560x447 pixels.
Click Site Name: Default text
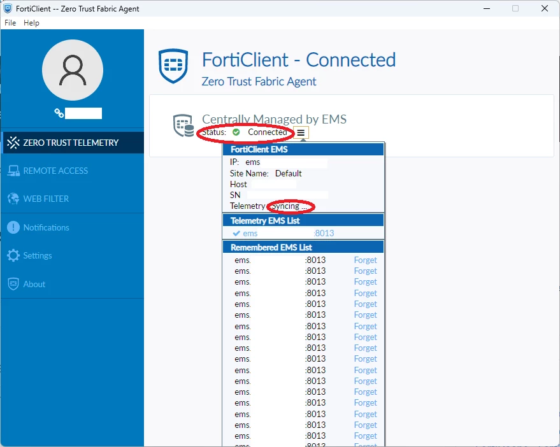tap(266, 174)
